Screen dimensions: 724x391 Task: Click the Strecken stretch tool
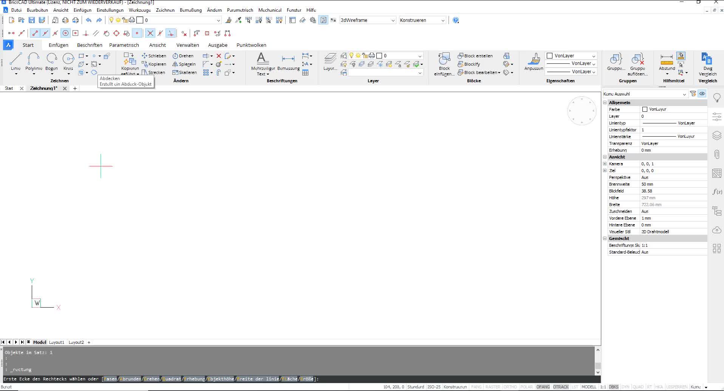(153, 72)
